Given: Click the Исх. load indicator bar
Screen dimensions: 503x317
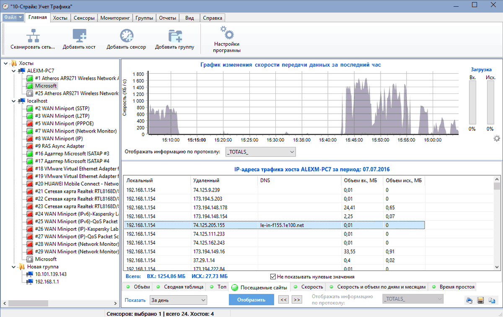Looking at the screenshot, I should [x=490, y=102].
